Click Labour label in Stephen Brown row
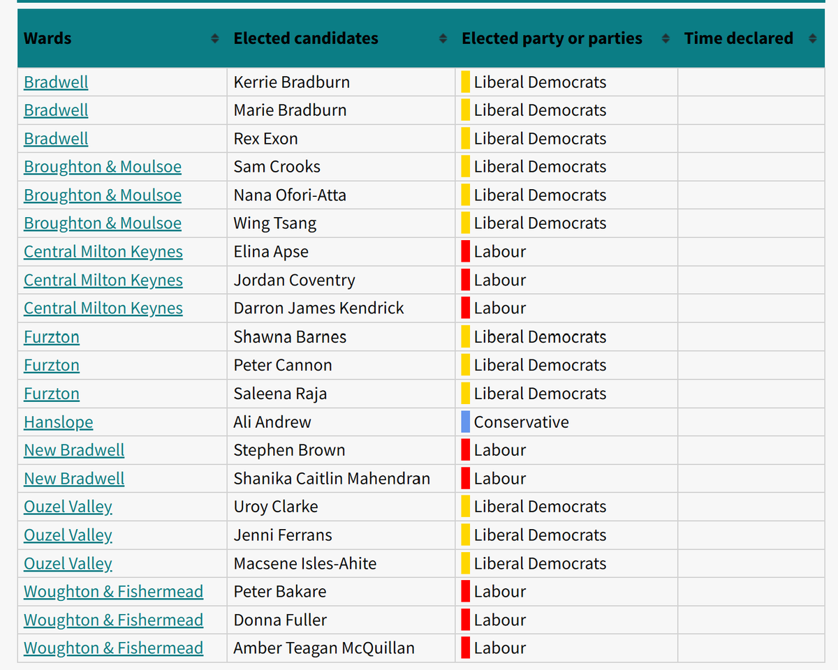 click(500, 450)
